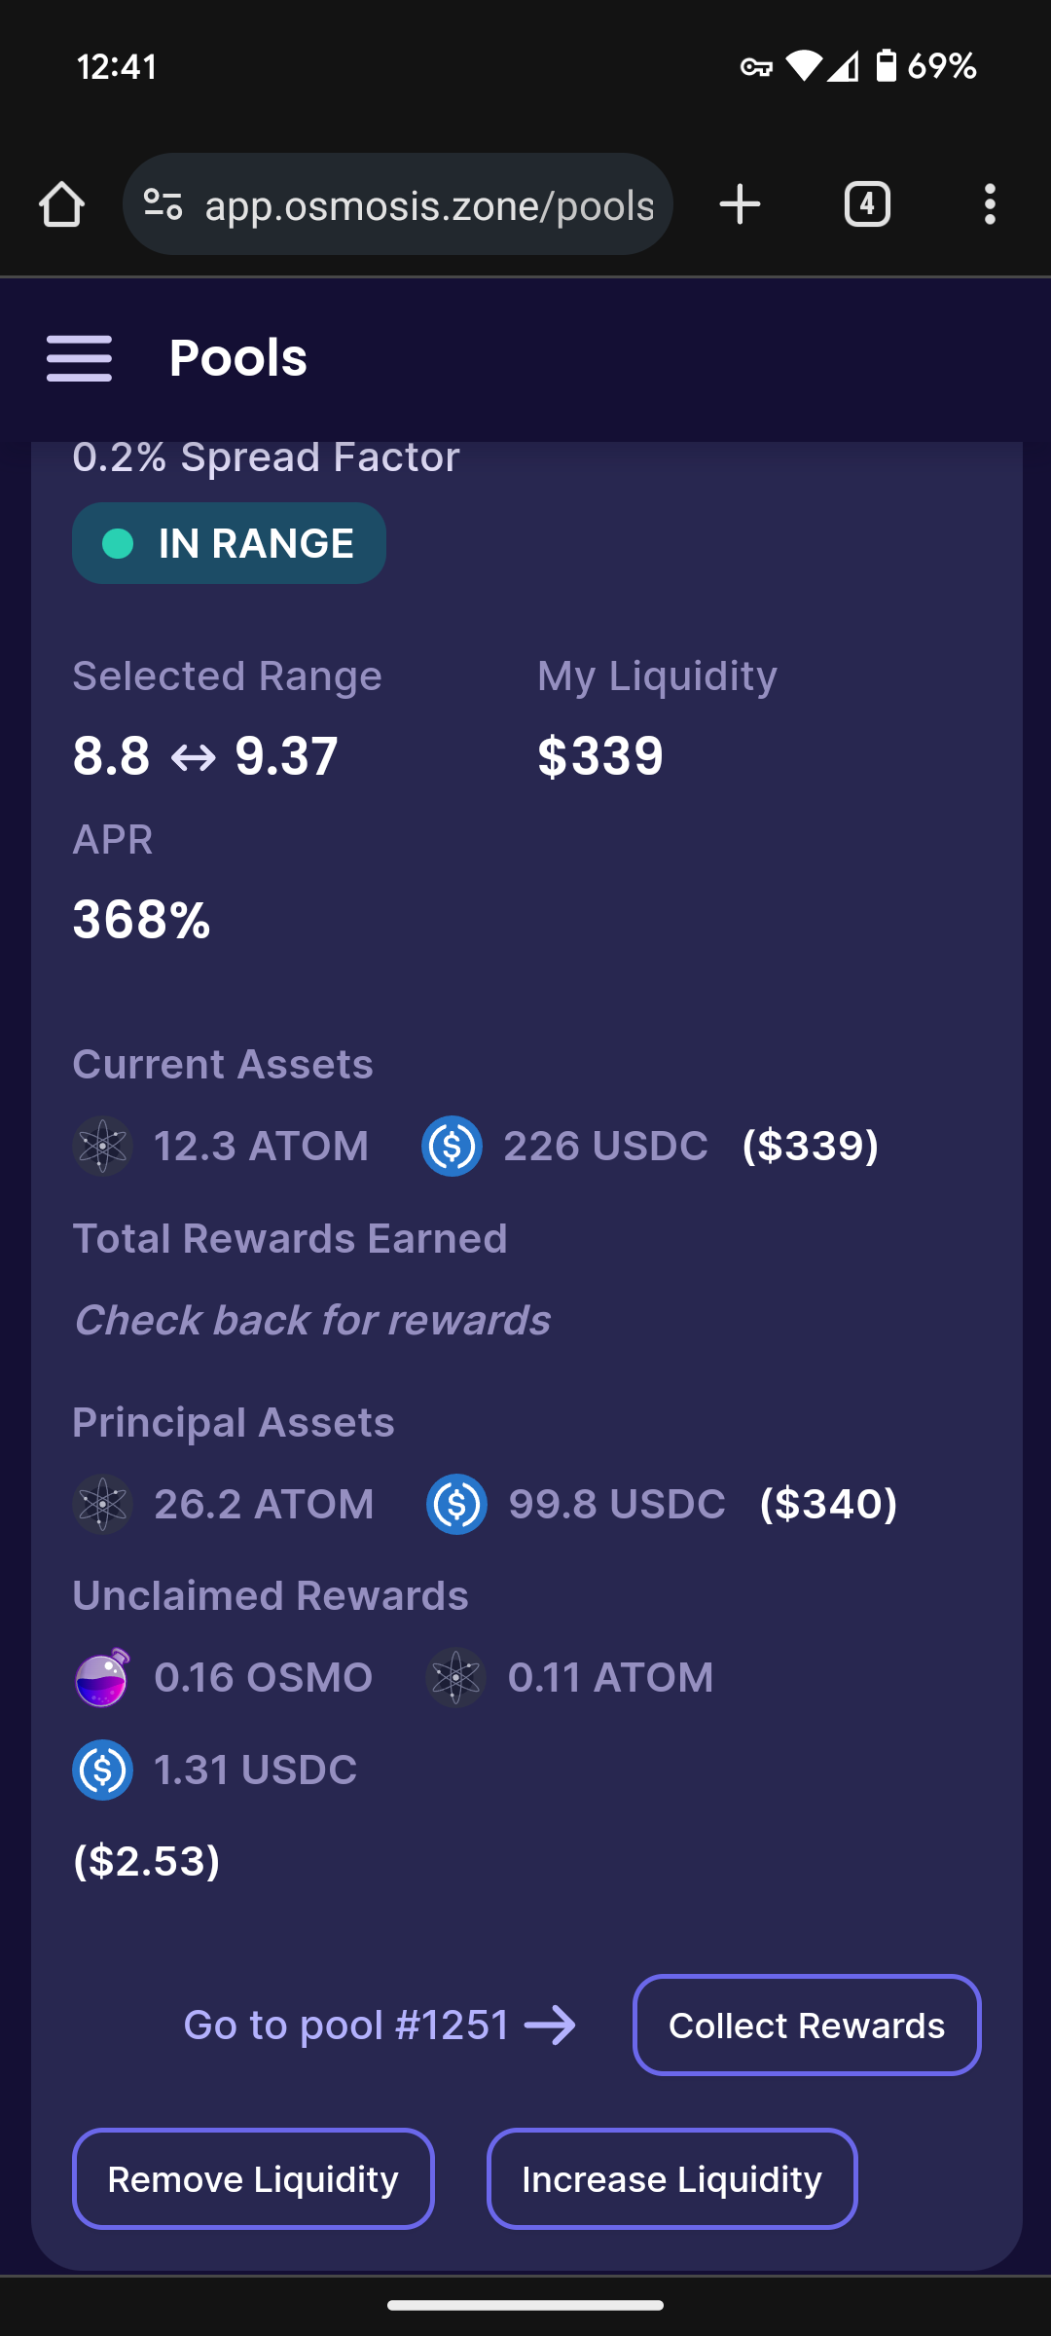Tap the Pools page title

pyautogui.click(x=238, y=358)
